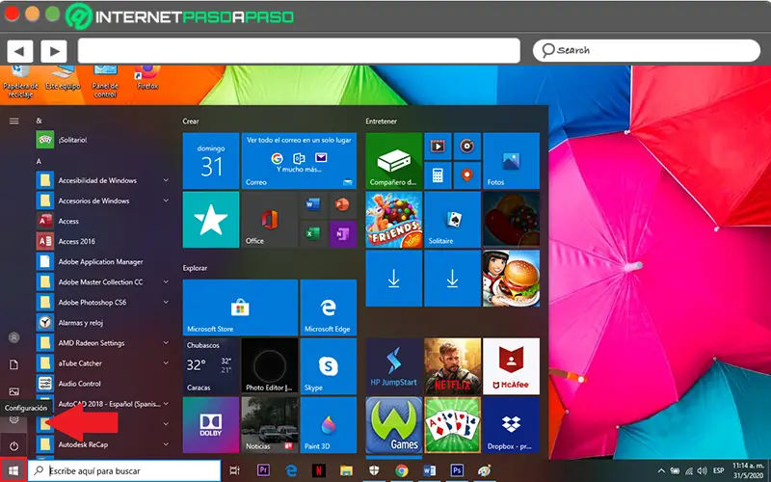Open the Movies & TV small tile
The image size is (771, 482).
438,147
